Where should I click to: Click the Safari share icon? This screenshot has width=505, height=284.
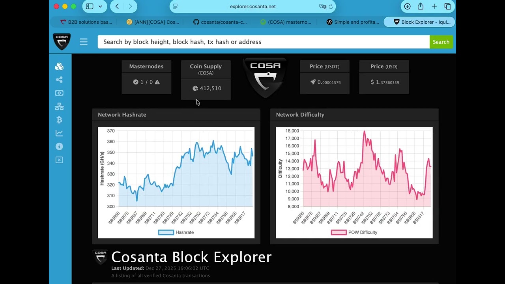tap(421, 6)
